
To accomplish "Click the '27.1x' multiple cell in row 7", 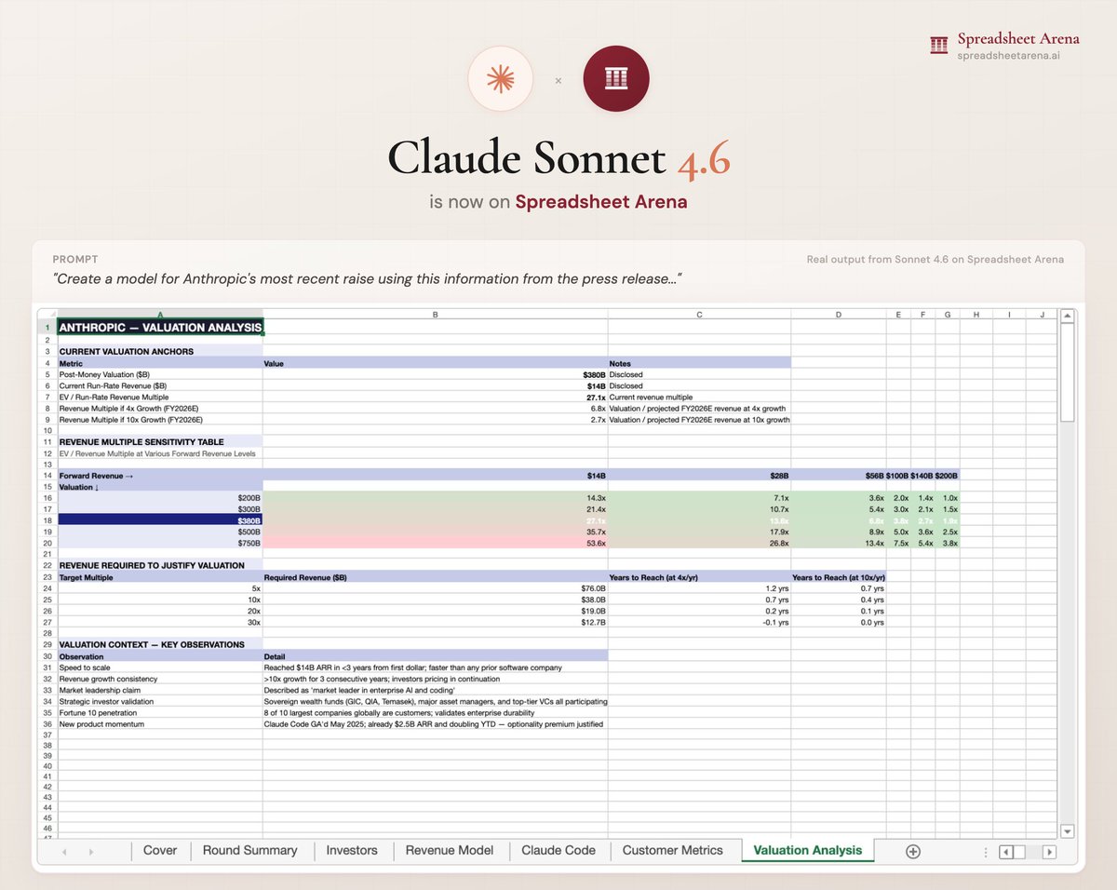I will [436, 397].
